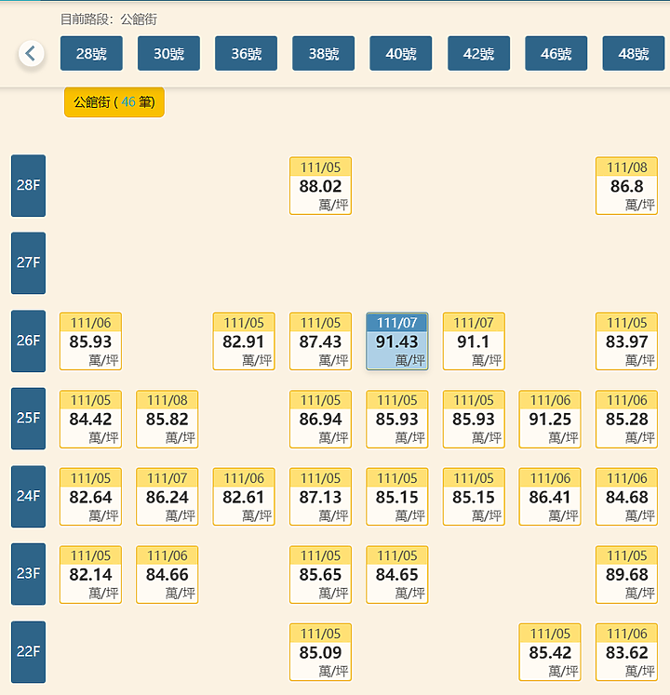Open the 86.8 price card dated 111/08
This screenshot has height=695, width=670.
point(626,186)
